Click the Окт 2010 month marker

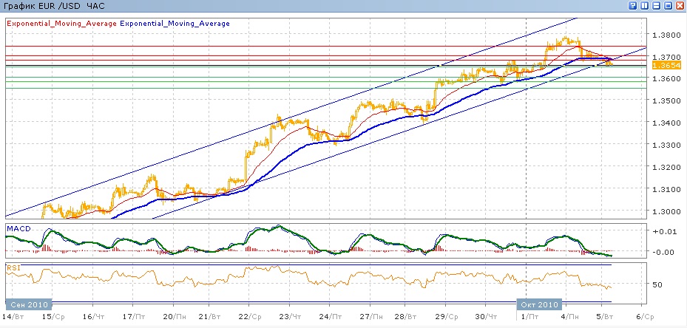pyautogui.click(x=540, y=304)
